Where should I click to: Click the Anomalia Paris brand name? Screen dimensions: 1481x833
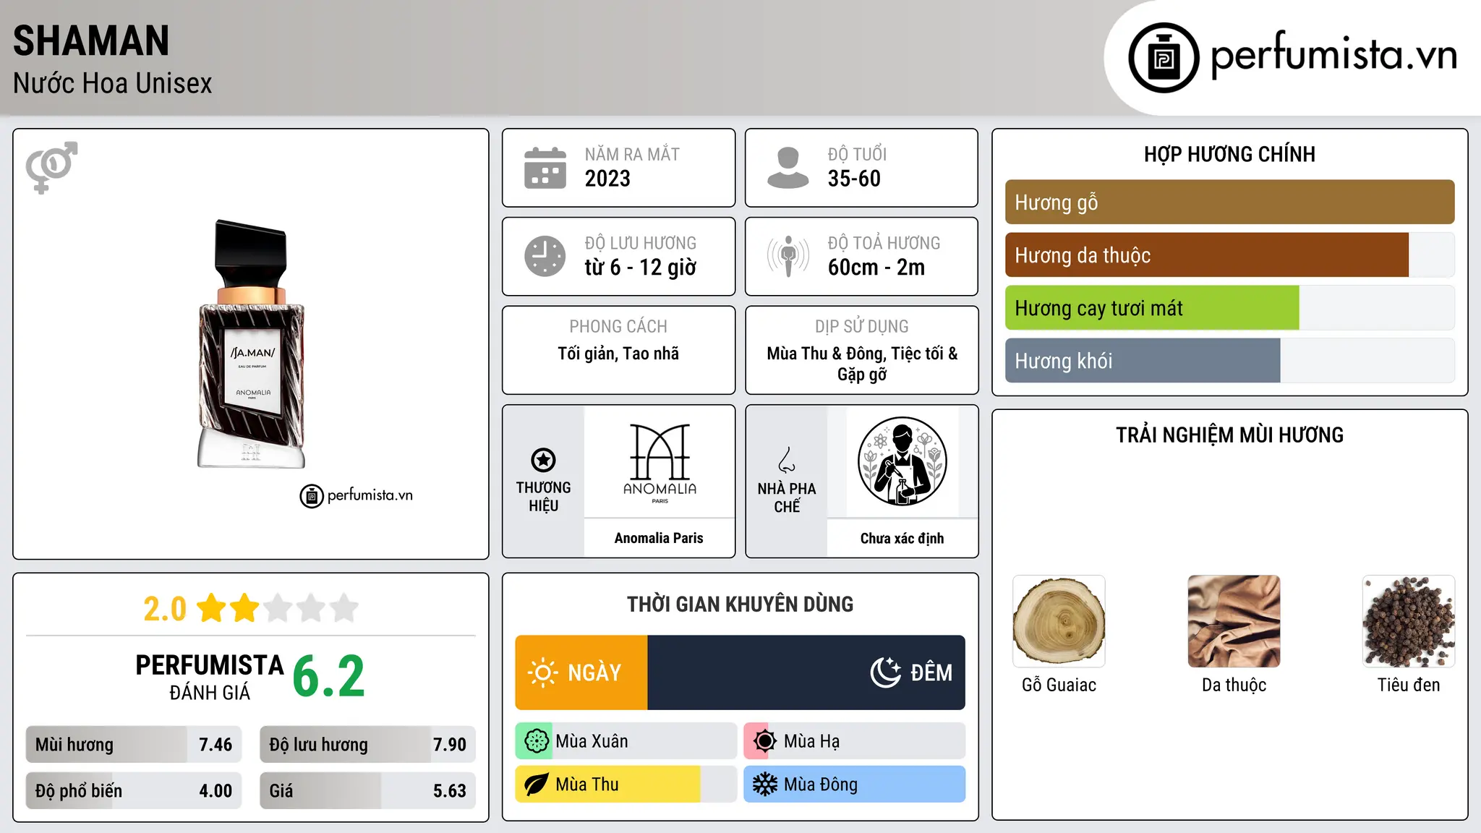click(659, 538)
